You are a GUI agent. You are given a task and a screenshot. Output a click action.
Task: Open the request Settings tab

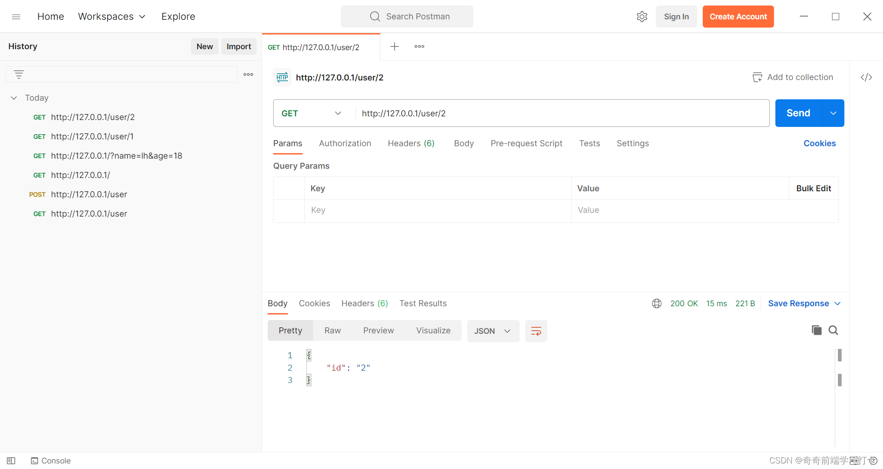[633, 143]
